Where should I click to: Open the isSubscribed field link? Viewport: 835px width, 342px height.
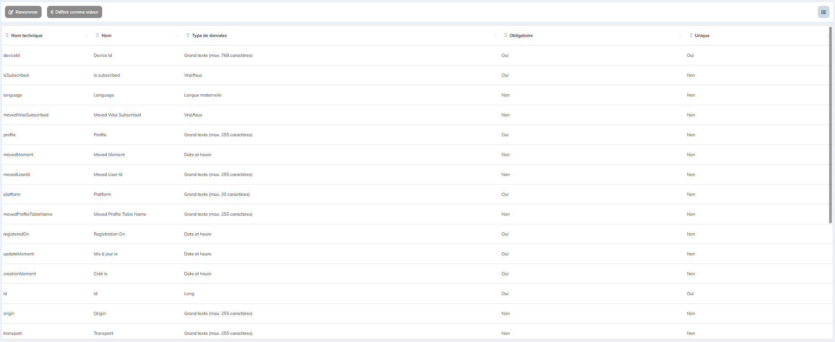point(16,75)
